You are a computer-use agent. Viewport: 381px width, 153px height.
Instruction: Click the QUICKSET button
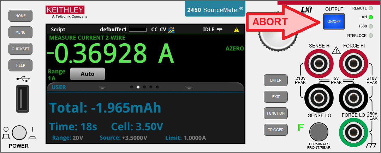pos(20,49)
